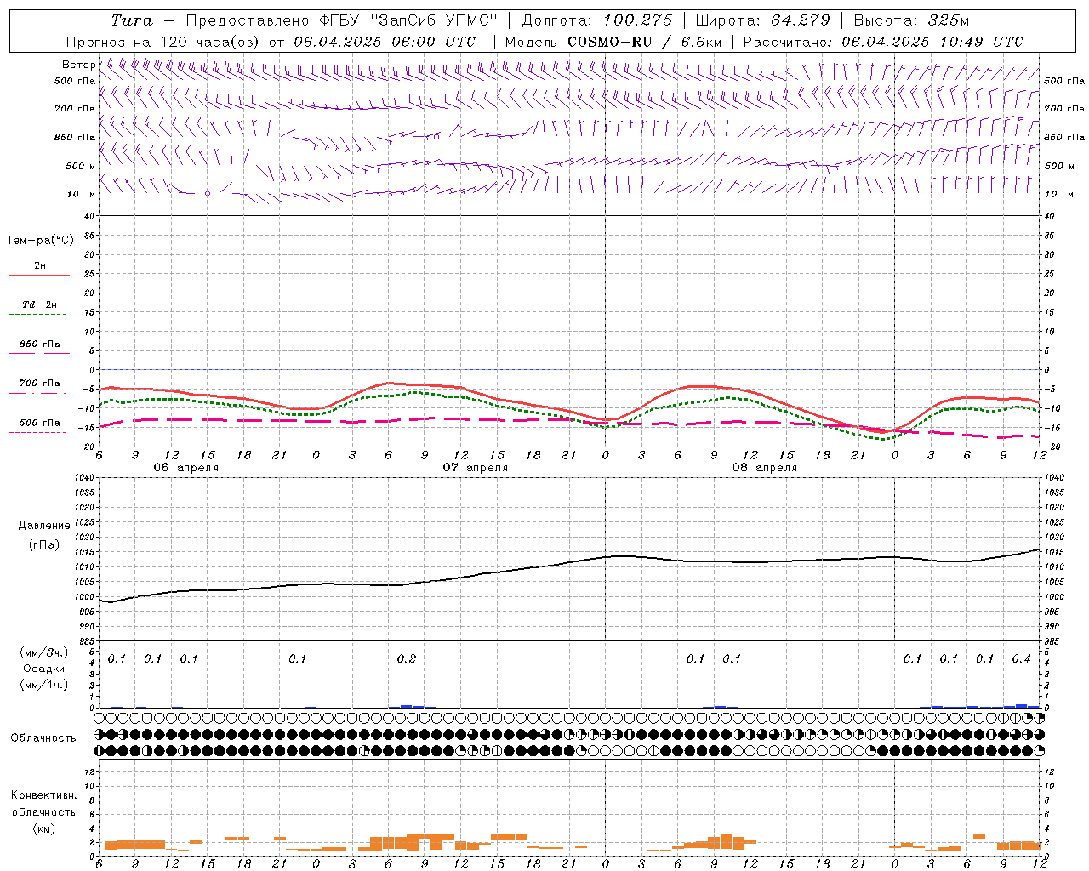This screenshot has width=1089, height=871.
Task: Click the '700 гПа' temperature legend label
Action: pos(40,383)
